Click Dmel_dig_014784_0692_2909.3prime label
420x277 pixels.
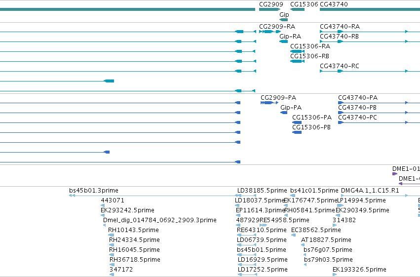(x=159, y=220)
